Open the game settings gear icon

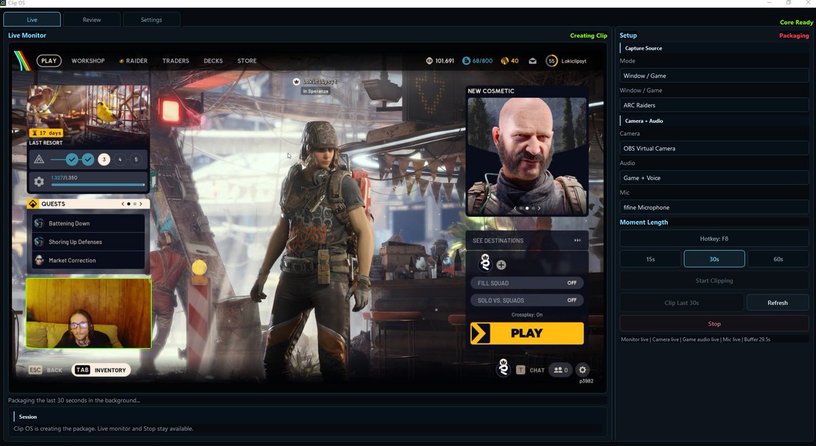pyautogui.click(x=582, y=370)
